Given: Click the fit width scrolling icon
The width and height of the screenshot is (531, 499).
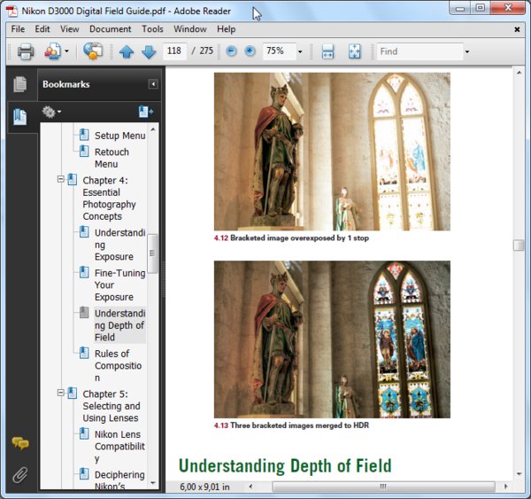Looking at the screenshot, I should (327, 51).
